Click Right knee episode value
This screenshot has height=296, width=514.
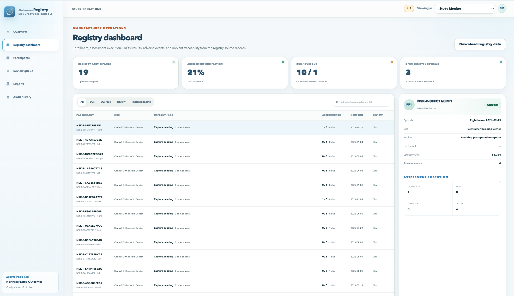pos(485,120)
